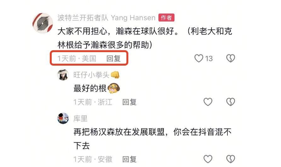Tap the author's comment about 瀚森在球队很好

coord(145,38)
